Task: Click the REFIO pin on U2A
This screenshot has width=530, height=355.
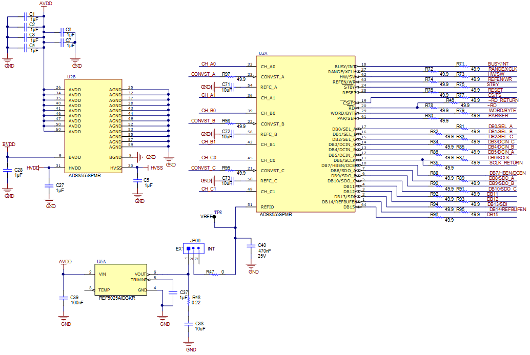Action: (267, 207)
